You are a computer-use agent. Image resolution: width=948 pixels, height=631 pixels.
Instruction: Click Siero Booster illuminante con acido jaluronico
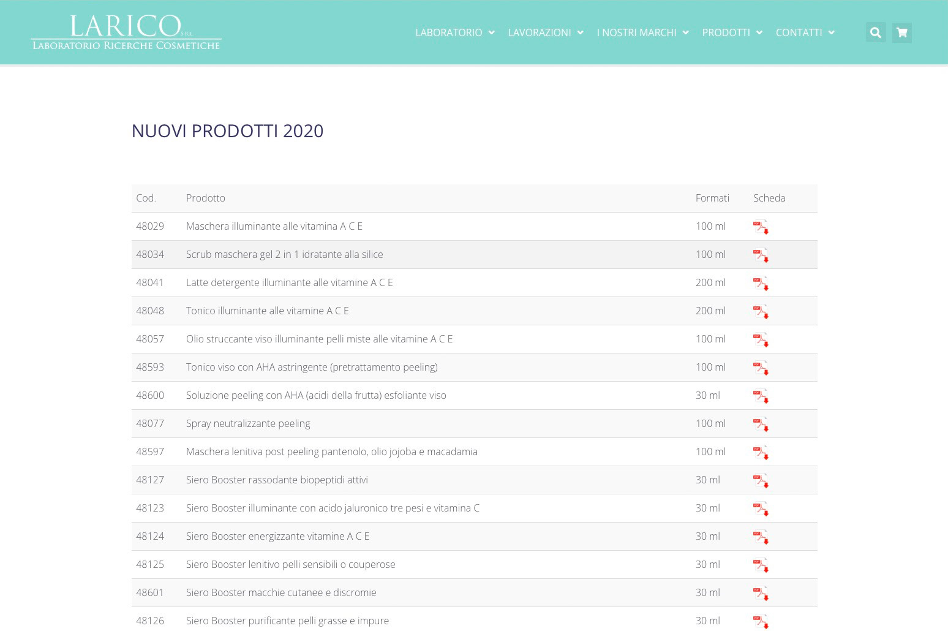point(333,508)
